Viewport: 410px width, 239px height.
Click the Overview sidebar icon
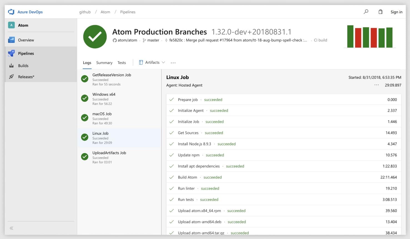[x=11, y=40]
